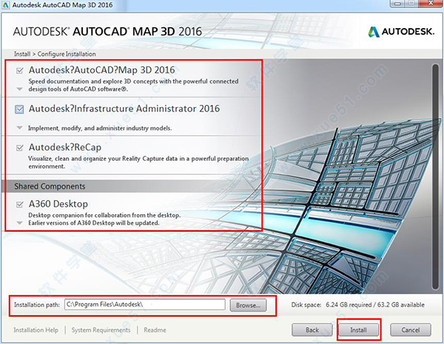
Task: Click the Browse... button
Action: pos(248,305)
